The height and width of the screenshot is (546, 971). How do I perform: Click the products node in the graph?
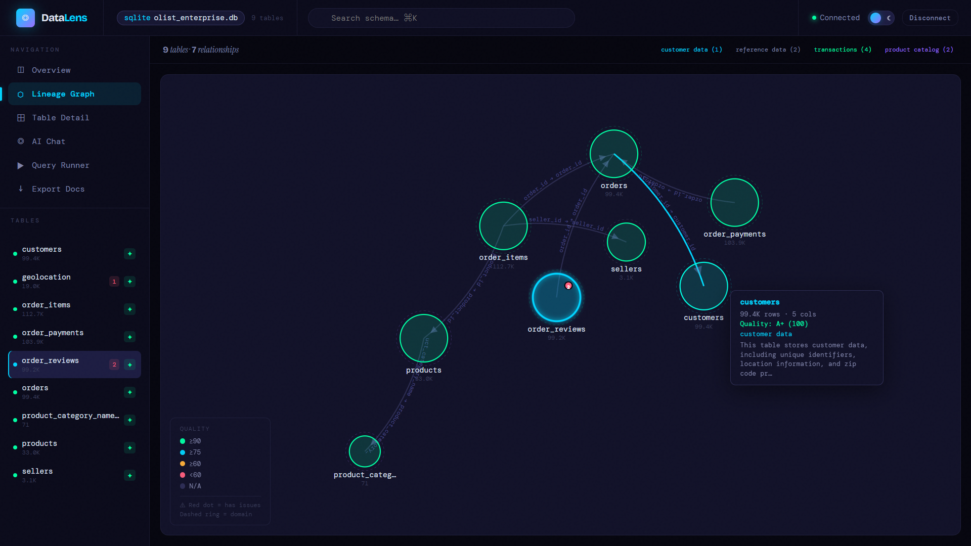(424, 338)
